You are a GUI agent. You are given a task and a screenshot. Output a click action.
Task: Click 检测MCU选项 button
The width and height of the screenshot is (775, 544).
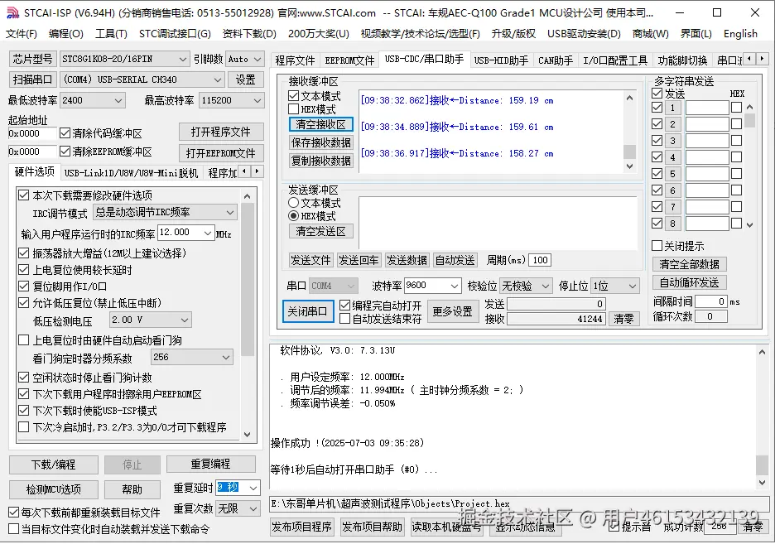[x=53, y=489]
